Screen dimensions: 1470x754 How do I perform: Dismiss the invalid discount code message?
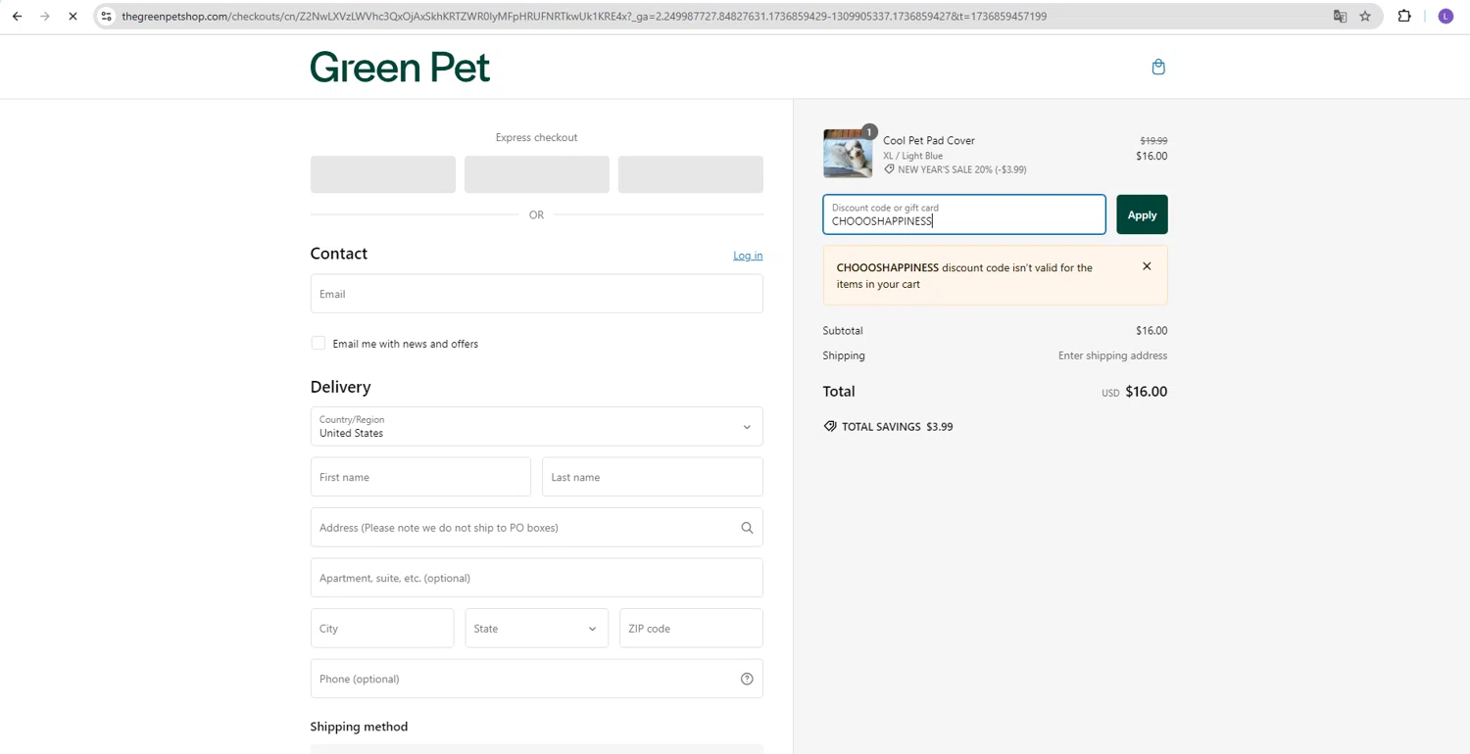[x=1147, y=266]
